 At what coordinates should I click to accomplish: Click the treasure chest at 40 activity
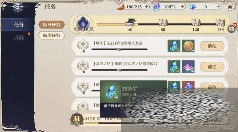[x=131, y=23]
